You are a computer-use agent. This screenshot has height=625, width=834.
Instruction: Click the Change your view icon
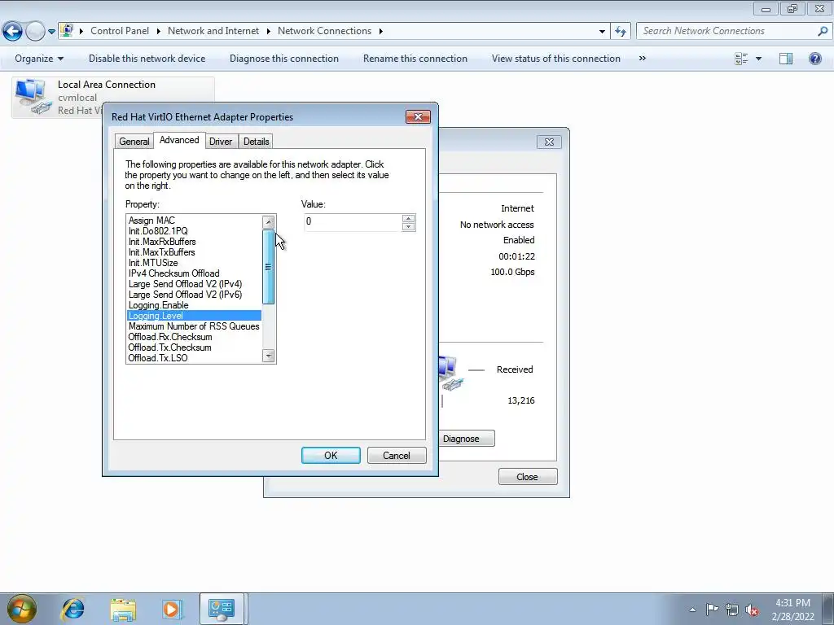click(x=741, y=59)
